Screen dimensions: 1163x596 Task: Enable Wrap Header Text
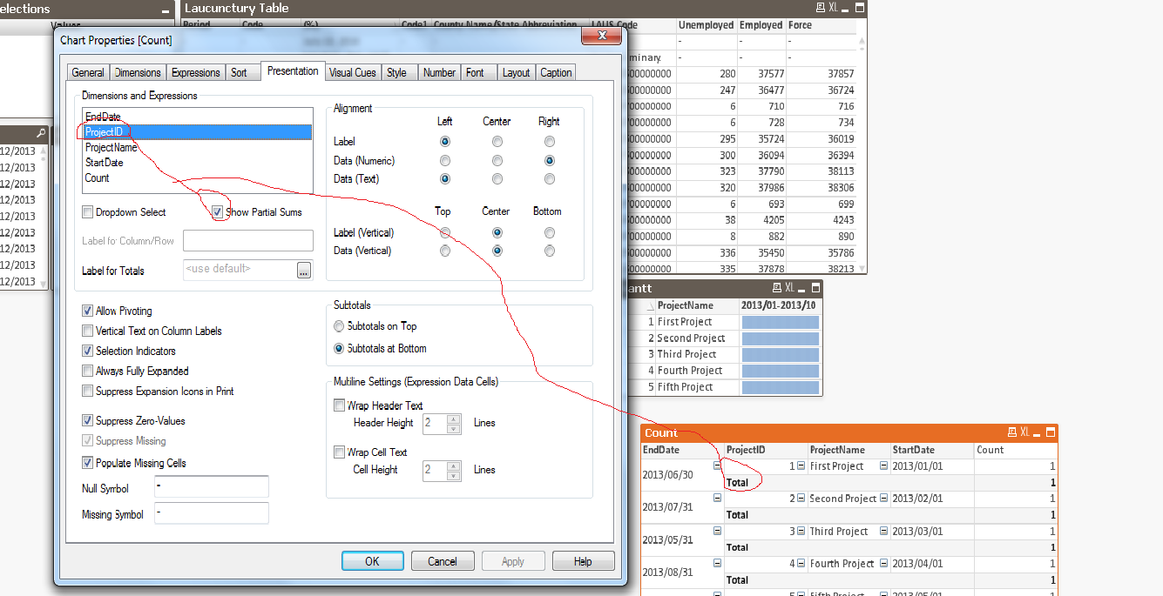coord(340,405)
